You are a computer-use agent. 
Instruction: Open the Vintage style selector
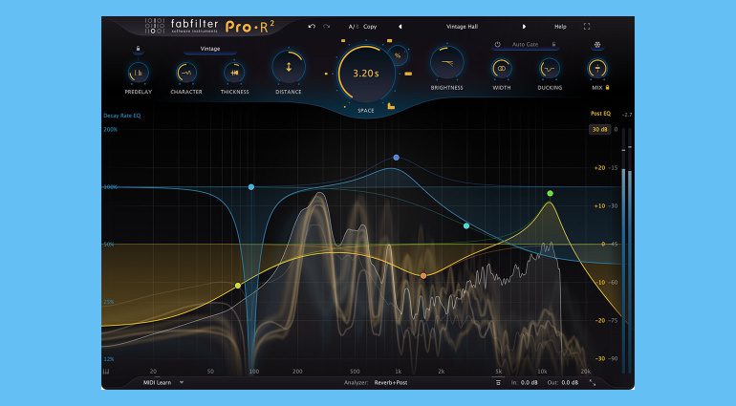[x=210, y=49]
